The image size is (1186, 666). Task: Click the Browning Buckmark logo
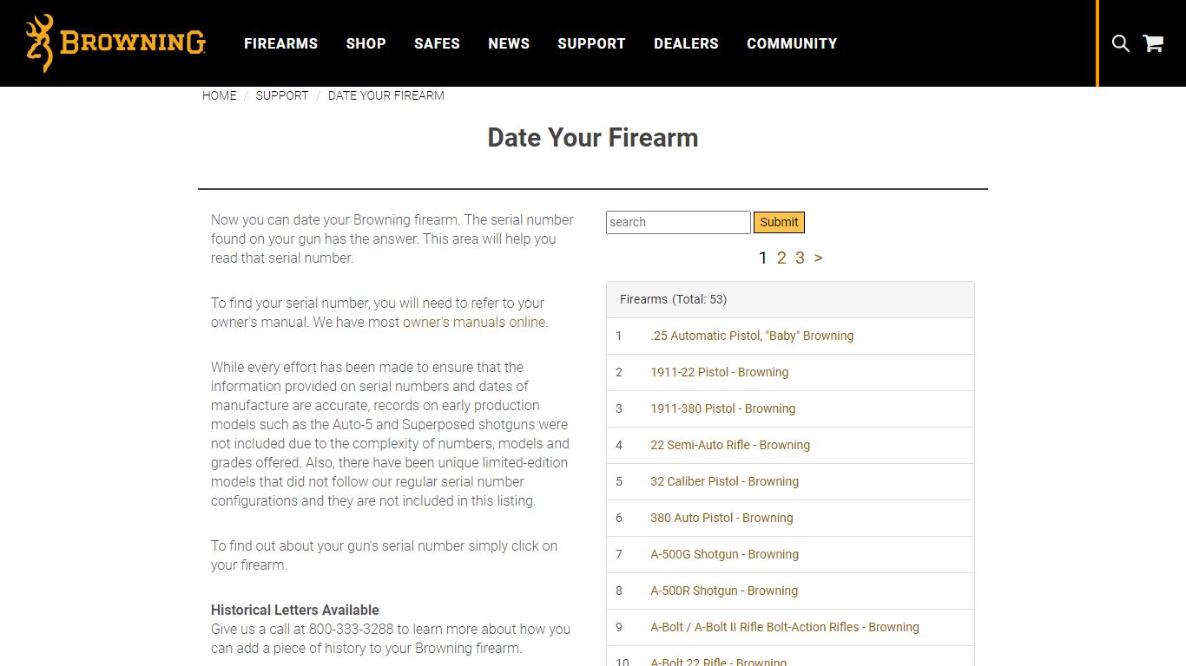tap(115, 43)
